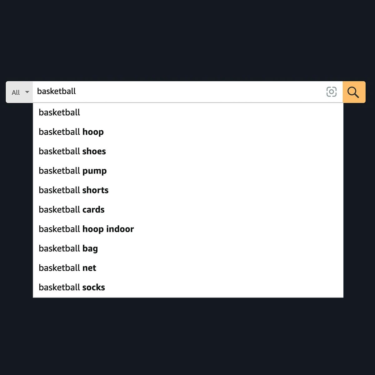The height and width of the screenshot is (375, 375).
Task: Pick the "basketball net" suggestion
Action: point(67,268)
